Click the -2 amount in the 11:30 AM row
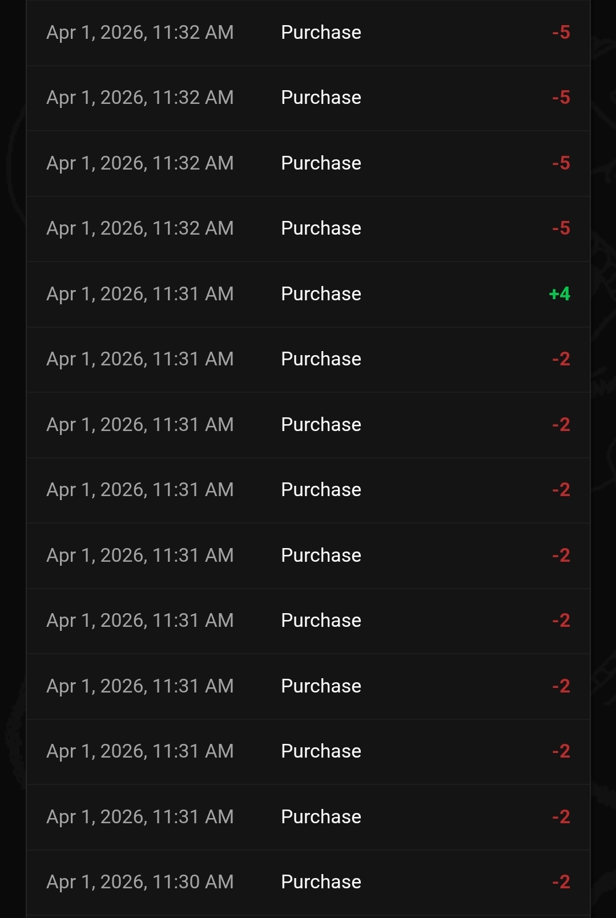This screenshot has width=616, height=918. coord(561,882)
